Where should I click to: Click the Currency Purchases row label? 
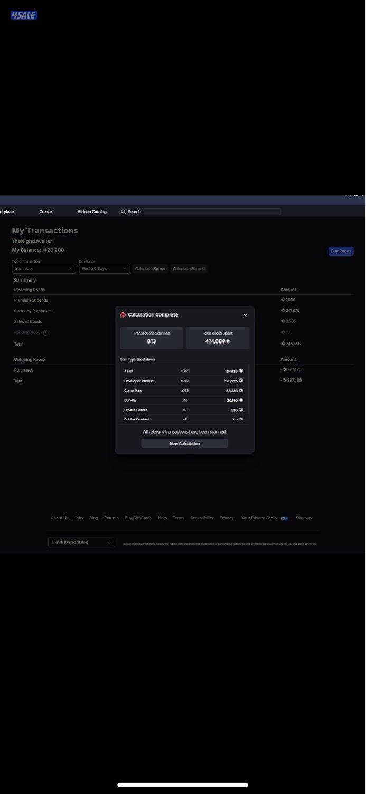point(33,311)
